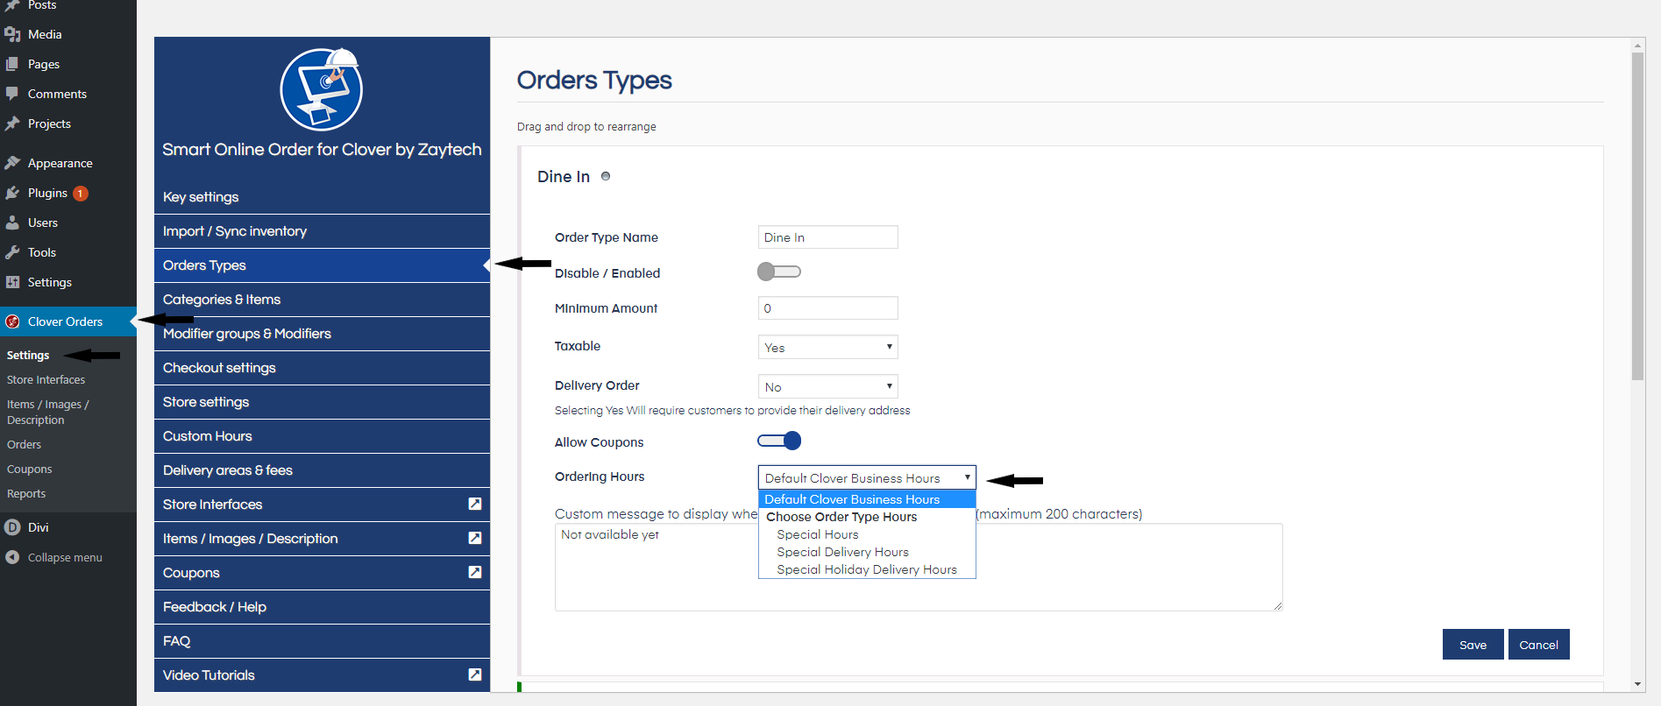Click the custom message text area
Image resolution: width=1661 pixels, height=706 pixels.
pos(919,567)
